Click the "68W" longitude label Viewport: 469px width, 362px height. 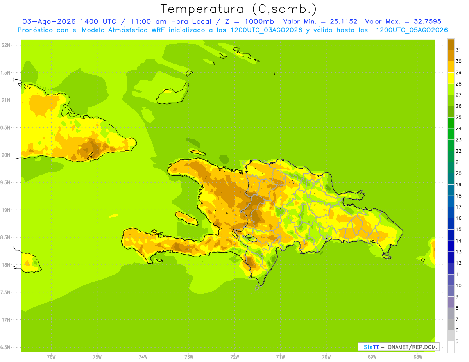point(418,357)
